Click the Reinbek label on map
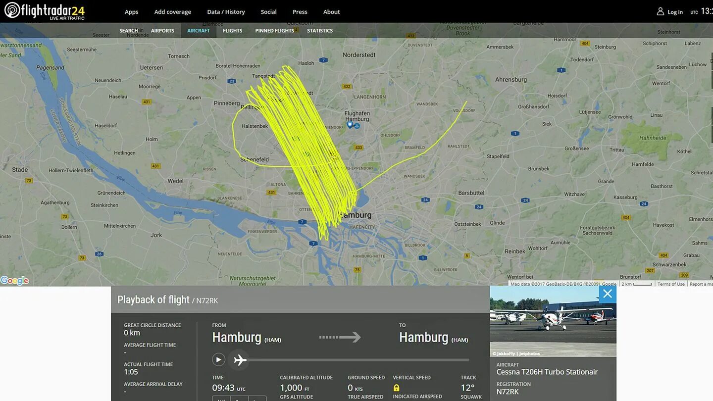 coord(515,251)
